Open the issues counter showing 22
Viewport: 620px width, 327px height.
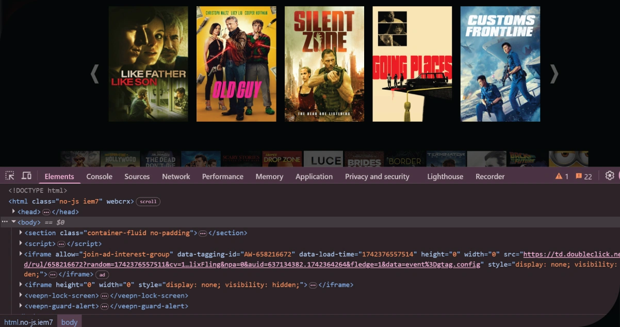[x=584, y=176]
